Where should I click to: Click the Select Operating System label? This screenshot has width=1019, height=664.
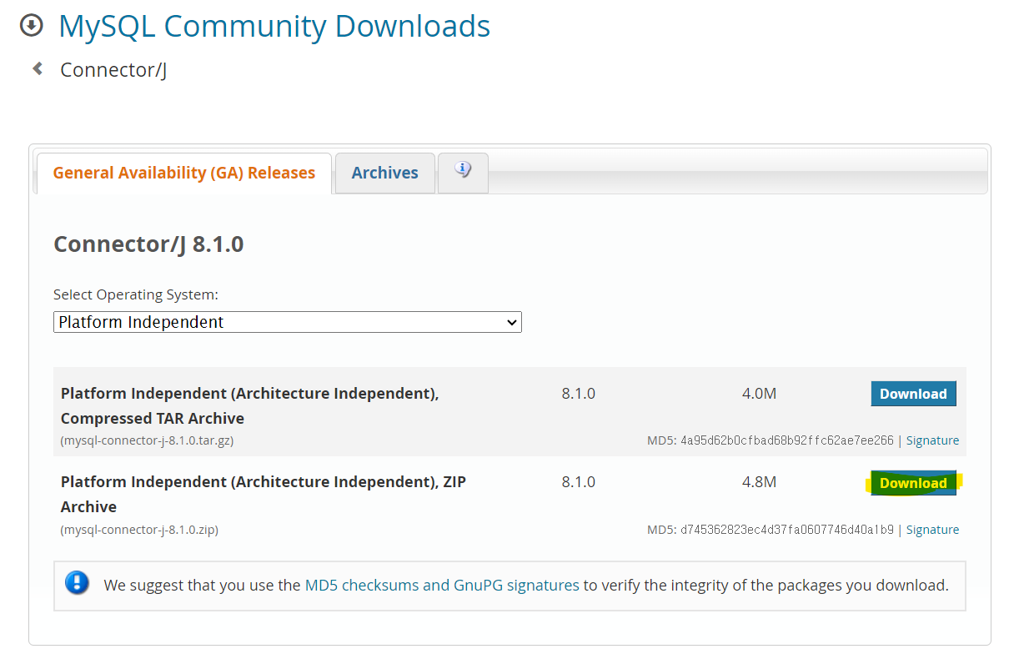(136, 294)
